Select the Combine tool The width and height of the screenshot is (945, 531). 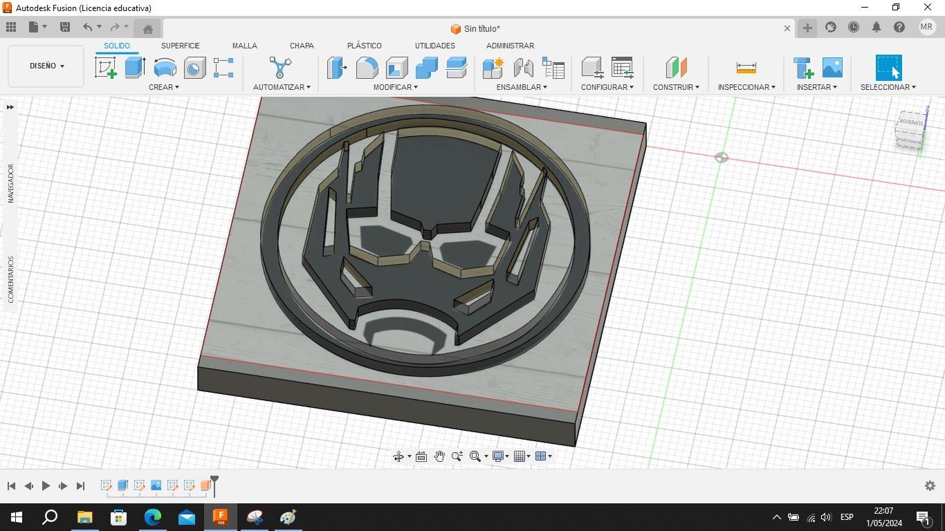tap(426, 68)
